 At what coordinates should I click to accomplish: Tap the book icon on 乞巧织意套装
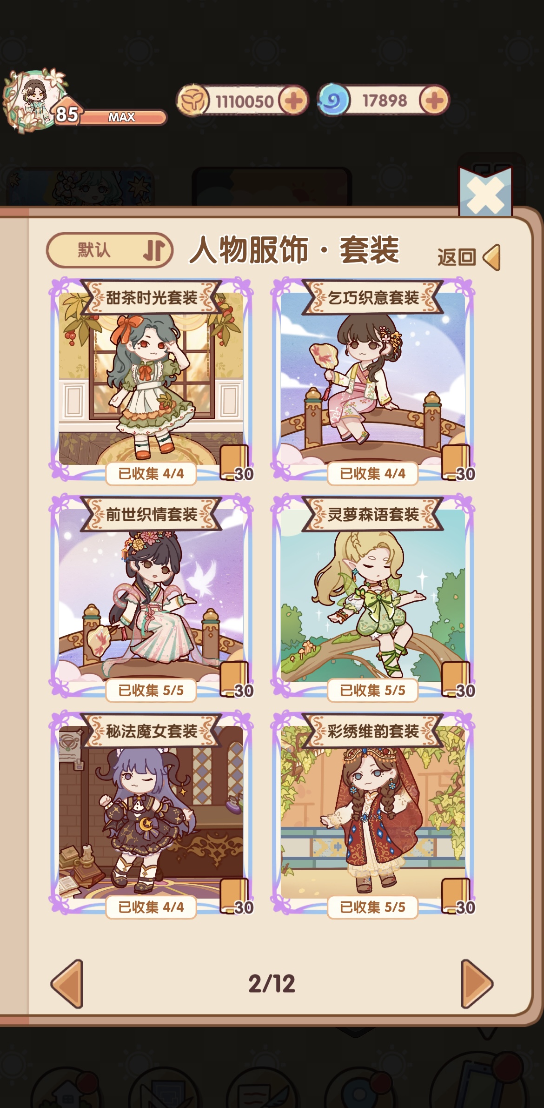[x=458, y=463]
